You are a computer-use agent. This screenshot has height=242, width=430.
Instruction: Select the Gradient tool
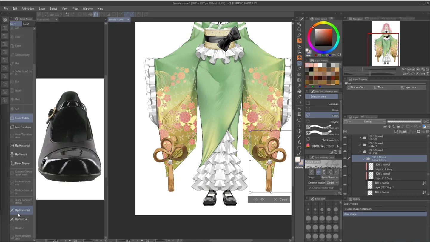(299, 114)
